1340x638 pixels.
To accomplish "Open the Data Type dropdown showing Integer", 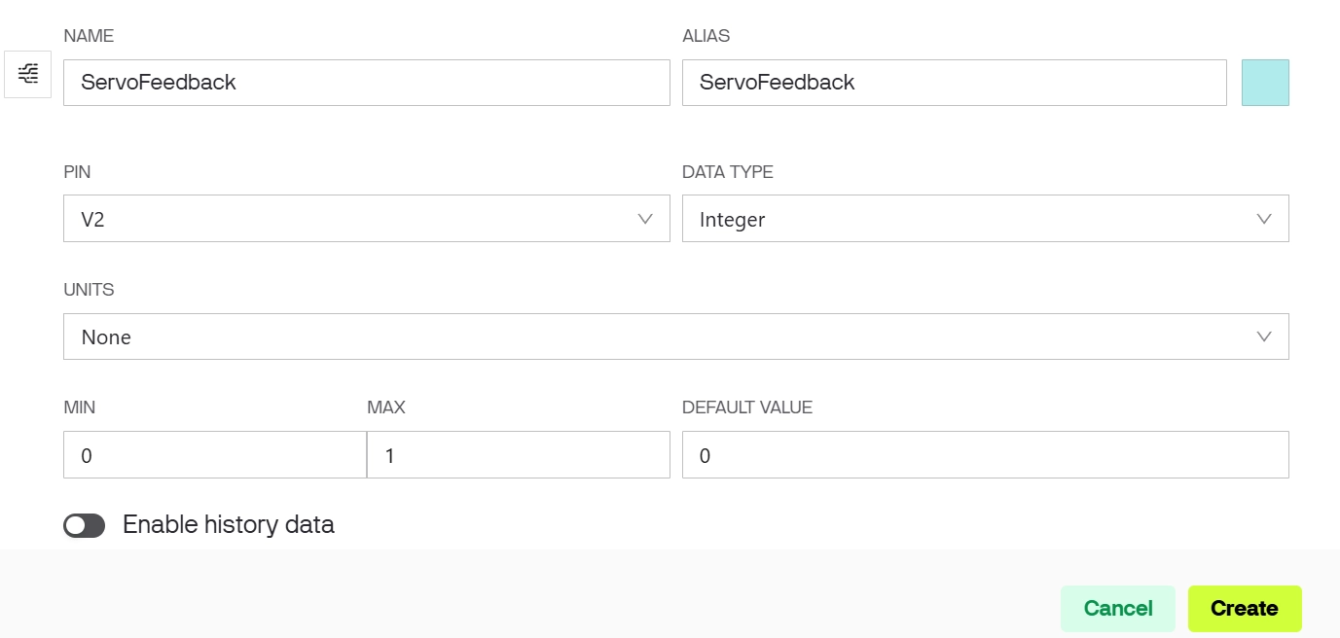I will (963, 219).
